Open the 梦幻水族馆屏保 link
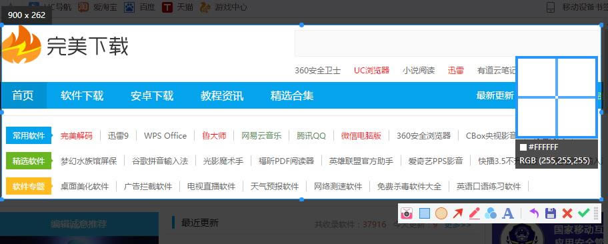Image resolution: width=608 pixels, height=244 pixels. click(89, 161)
